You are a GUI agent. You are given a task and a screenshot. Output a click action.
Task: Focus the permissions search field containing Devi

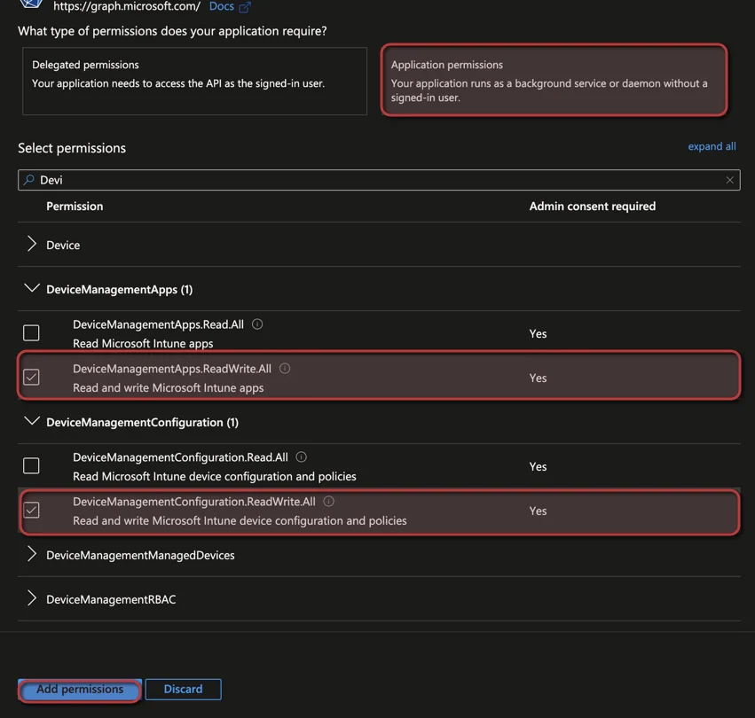click(x=379, y=180)
